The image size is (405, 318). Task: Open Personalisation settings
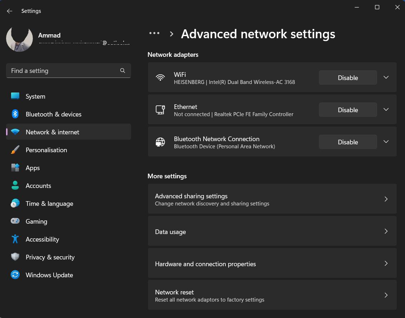[x=46, y=150]
